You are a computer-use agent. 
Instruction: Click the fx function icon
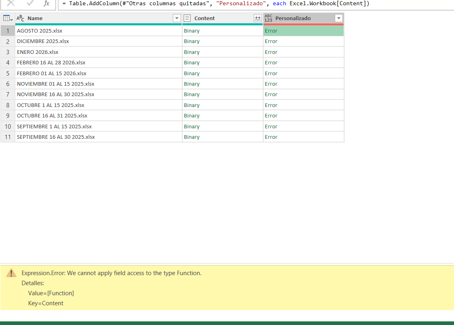(x=47, y=4)
